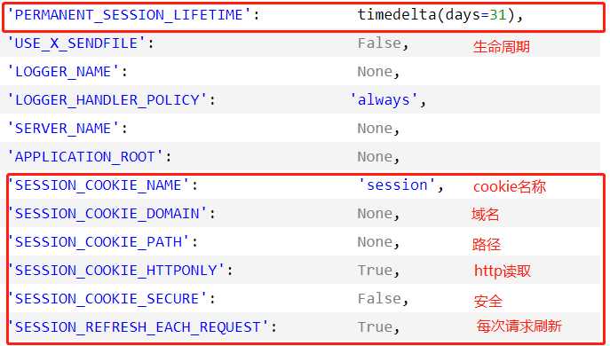Click the 'USE_X_SENDFILE' key

[x=77, y=43]
